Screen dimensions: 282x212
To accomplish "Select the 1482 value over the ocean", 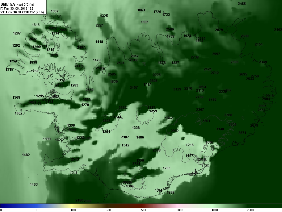I will point(26,155).
